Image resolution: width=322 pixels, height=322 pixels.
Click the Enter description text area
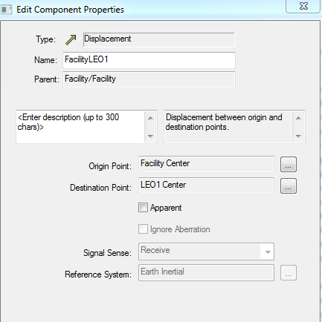pos(81,127)
